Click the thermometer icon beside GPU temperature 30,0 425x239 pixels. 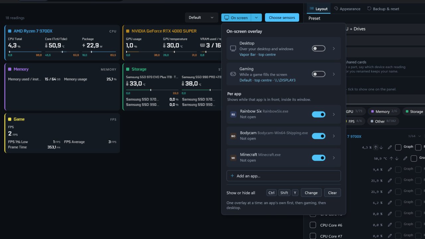[165, 45]
